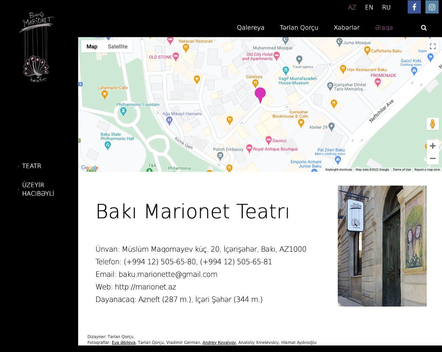Open the Xəbərlər menu item
The height and width of the screenshot is (352, 442).
pyautogui.click(x=347, y=28)
